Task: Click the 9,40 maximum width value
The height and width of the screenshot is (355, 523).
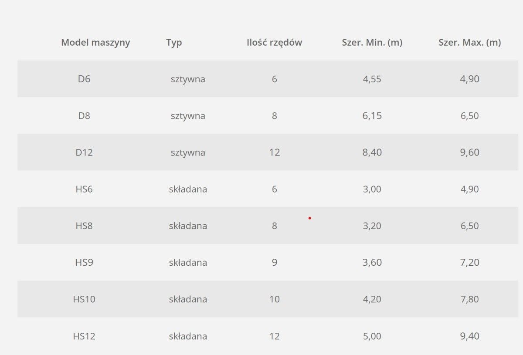Action: [469, 336]
